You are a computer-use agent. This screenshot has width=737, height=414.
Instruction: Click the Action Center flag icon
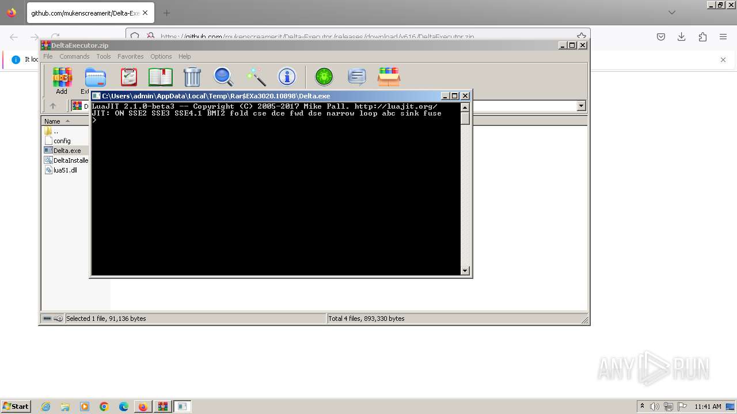pos(681,407)
